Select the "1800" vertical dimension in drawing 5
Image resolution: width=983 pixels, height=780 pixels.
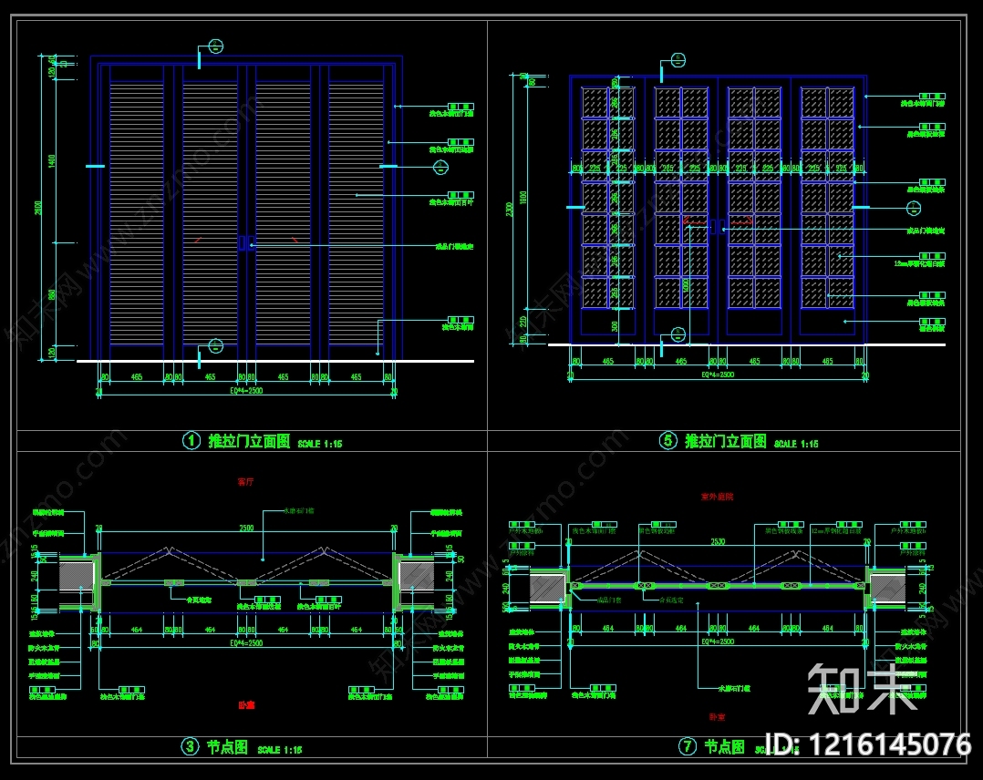point(523,198)
